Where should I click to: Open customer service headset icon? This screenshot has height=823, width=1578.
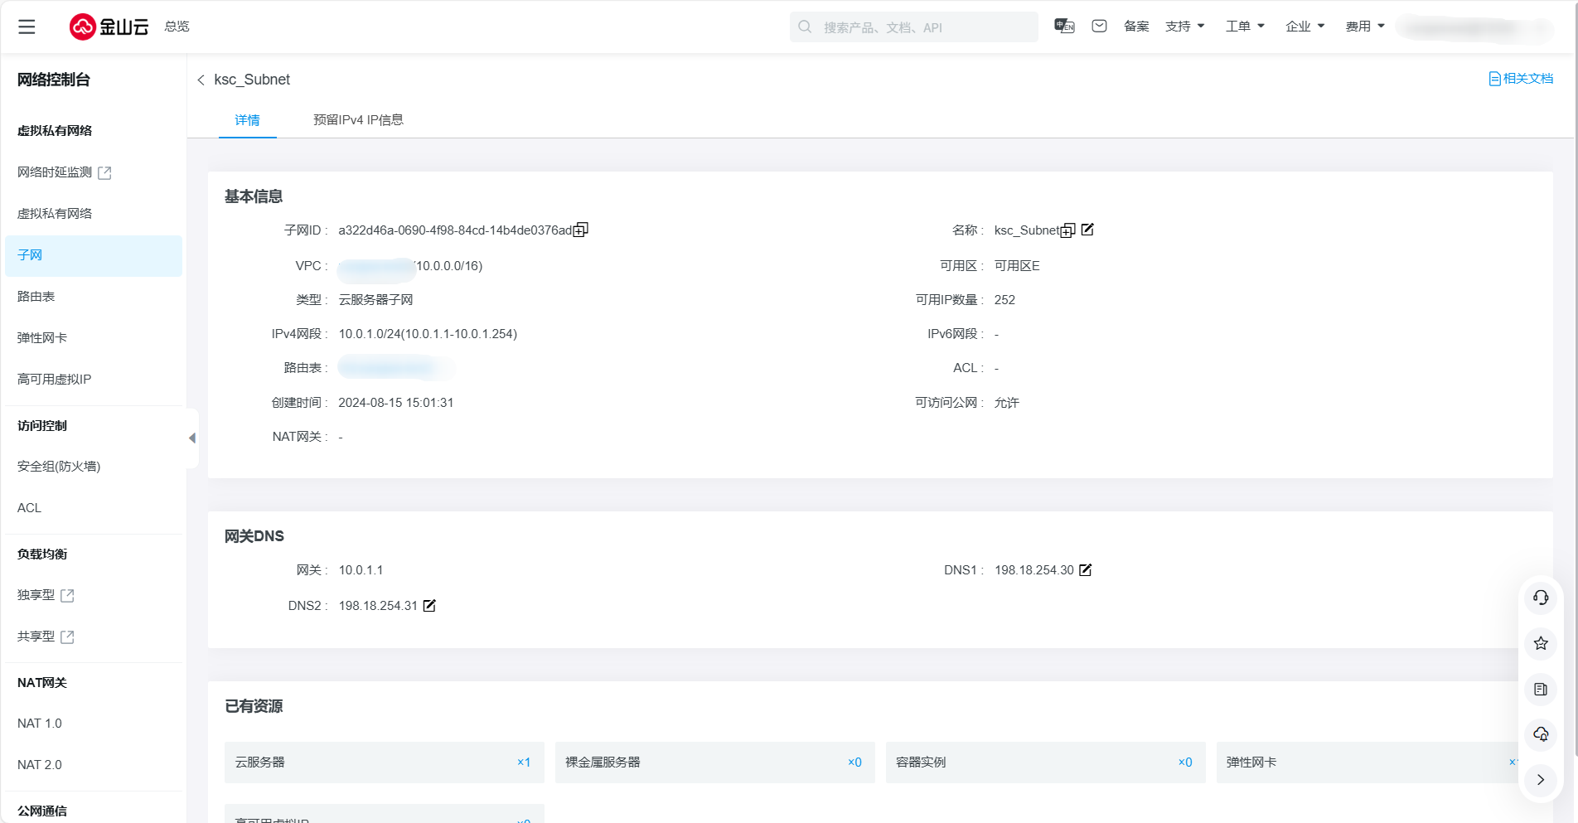tap(1541, 598)
